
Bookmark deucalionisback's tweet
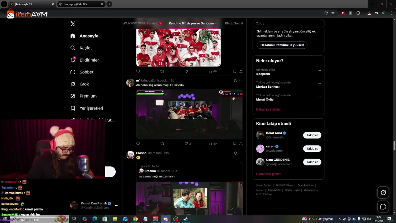pos(235,144)
